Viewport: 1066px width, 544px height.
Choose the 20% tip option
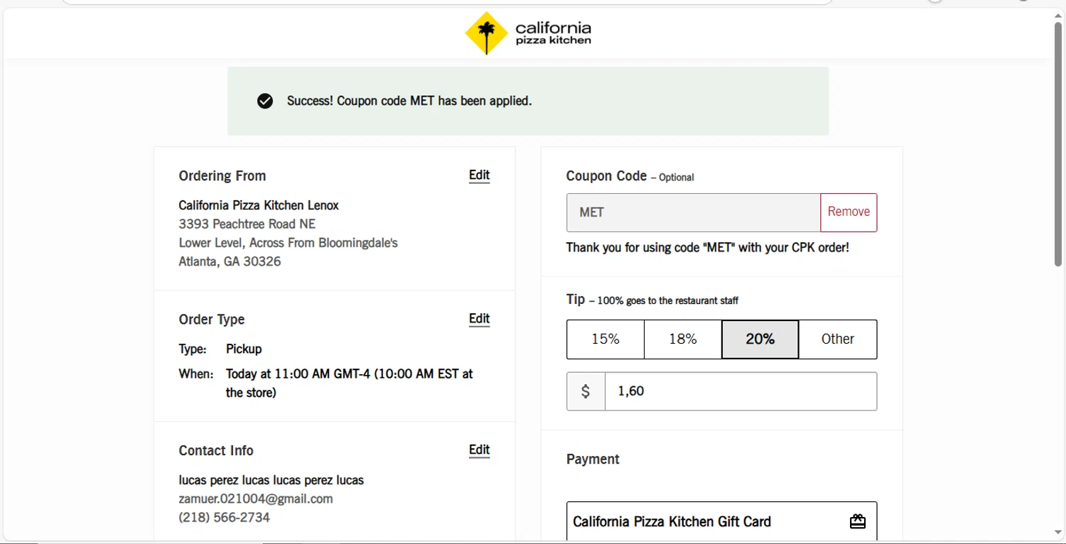[x=760, y=339]
